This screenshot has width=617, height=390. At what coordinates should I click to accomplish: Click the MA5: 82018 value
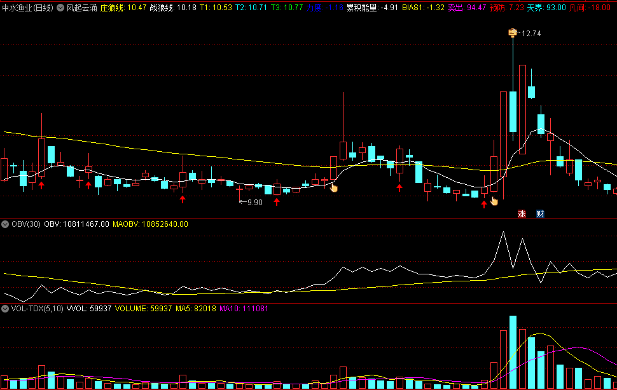coord(195,309)
